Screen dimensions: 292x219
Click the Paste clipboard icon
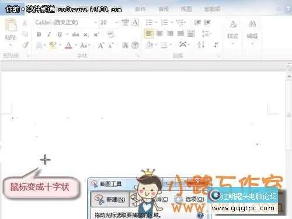pyautogui.click(x=11, y=25)
